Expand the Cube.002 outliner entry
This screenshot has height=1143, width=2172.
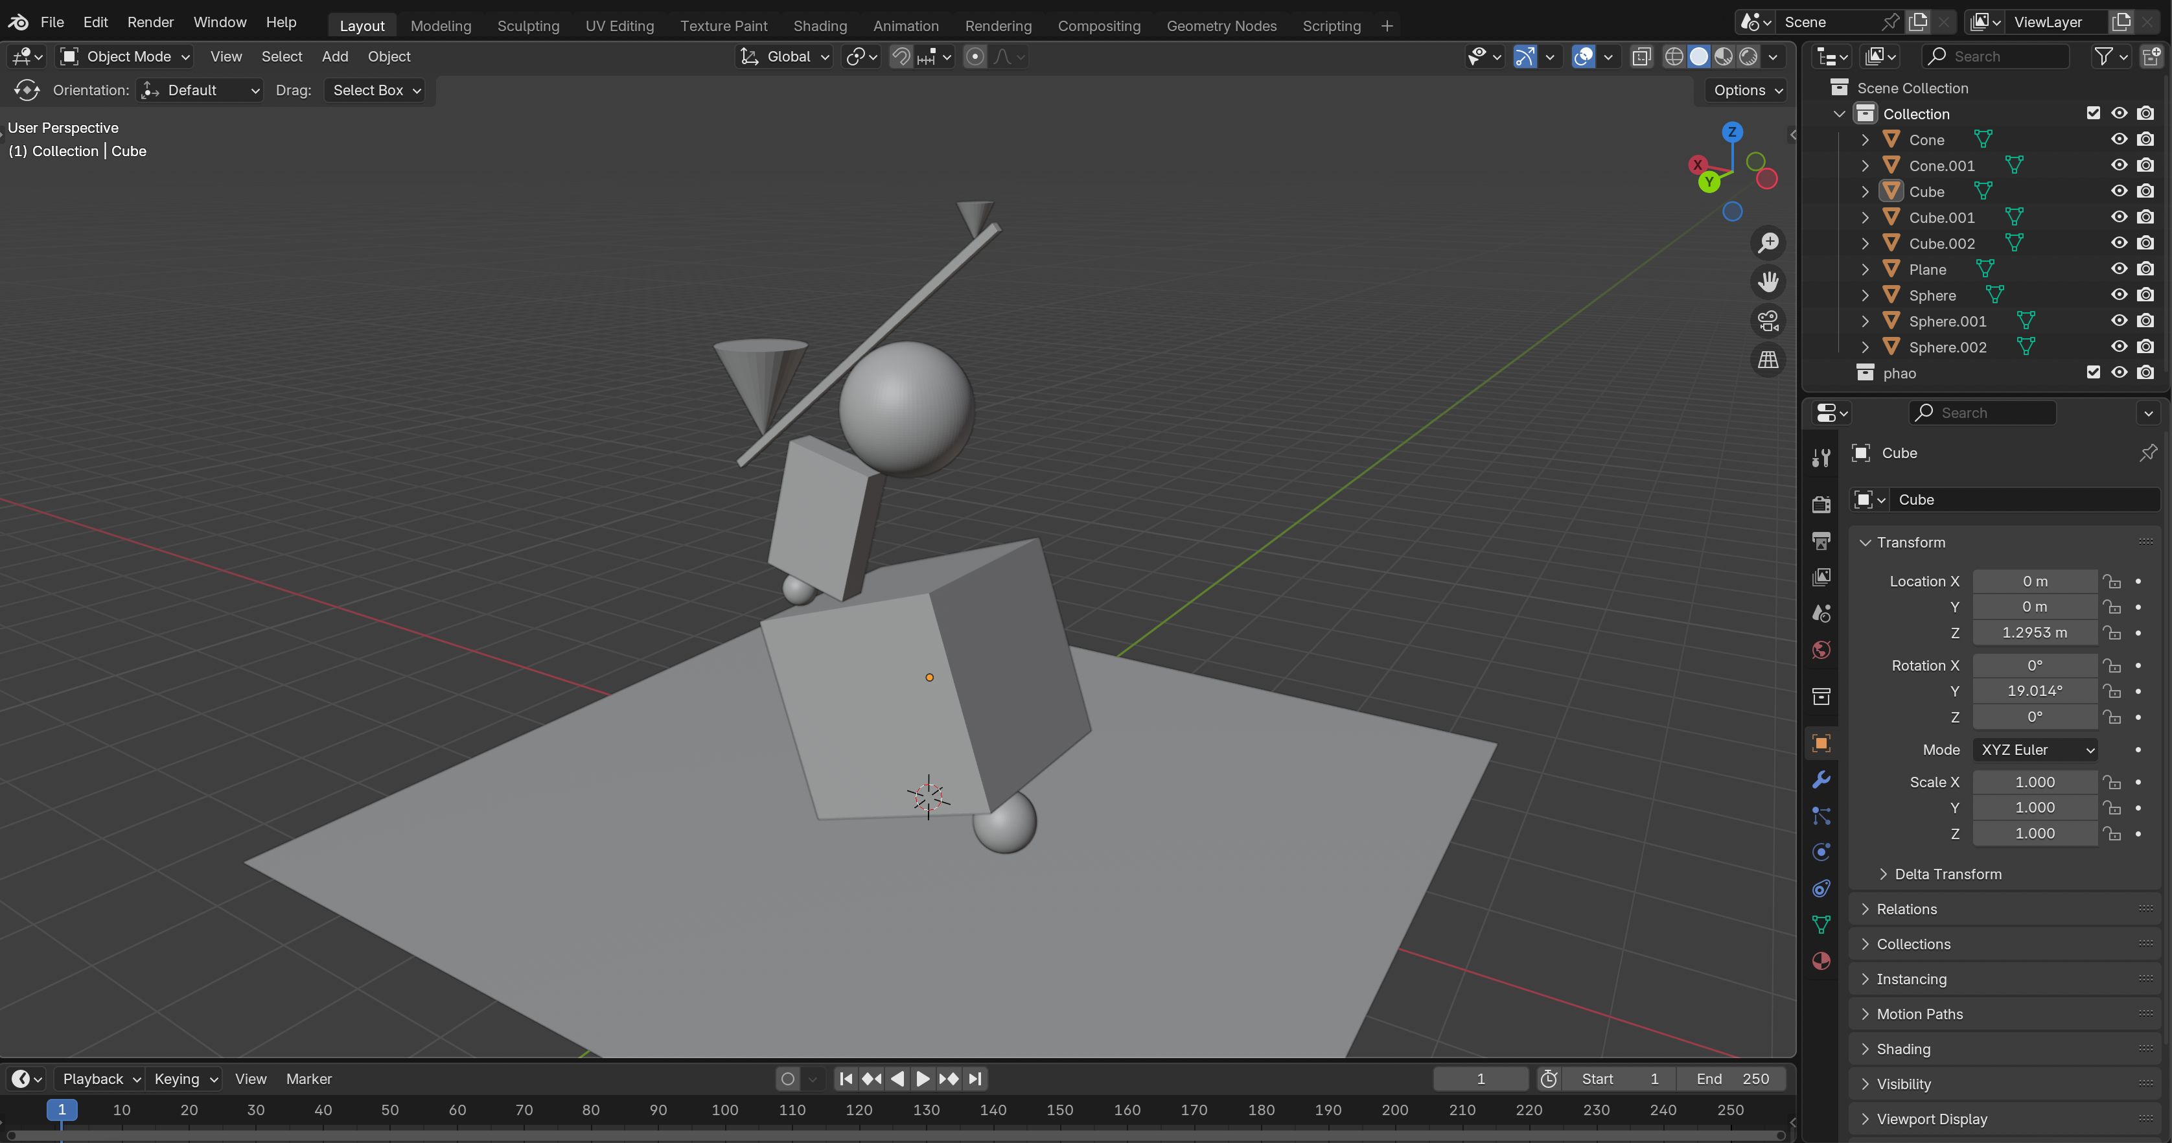(x=1865, y=244)
